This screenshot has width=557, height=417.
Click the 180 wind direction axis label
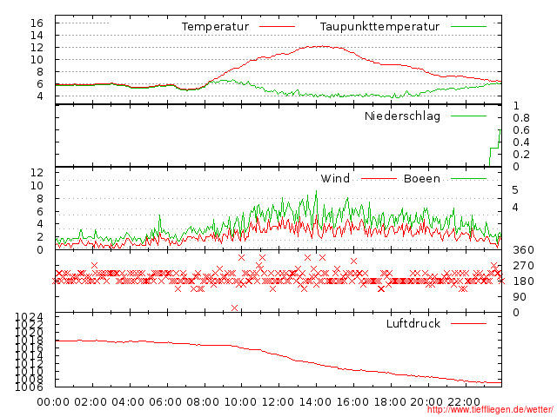point(523,281)
